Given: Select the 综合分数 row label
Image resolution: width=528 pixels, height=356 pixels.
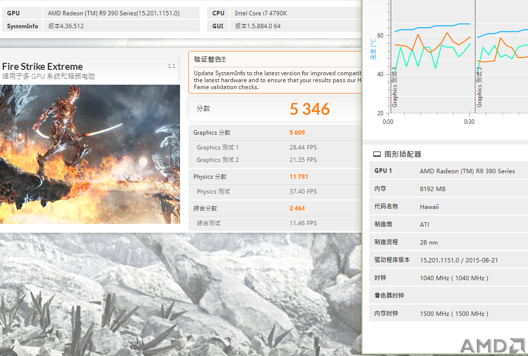Looking at the screenshot, I should pos(205,208).
